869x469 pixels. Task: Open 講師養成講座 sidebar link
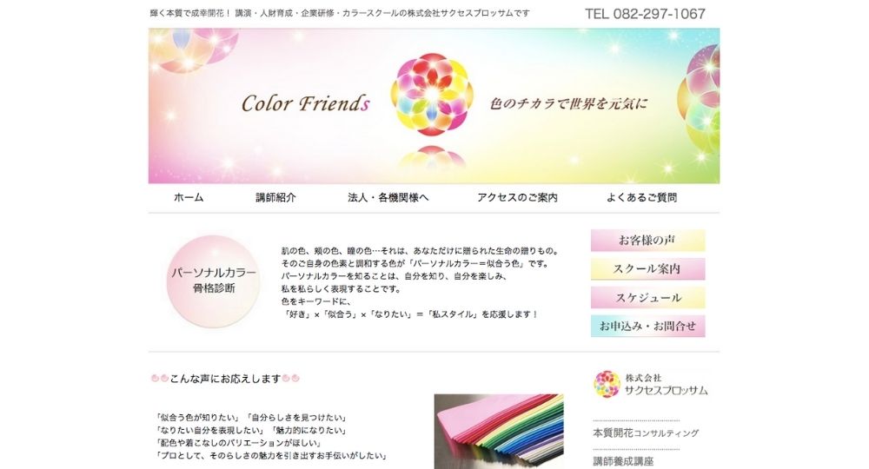click(623, 461)
